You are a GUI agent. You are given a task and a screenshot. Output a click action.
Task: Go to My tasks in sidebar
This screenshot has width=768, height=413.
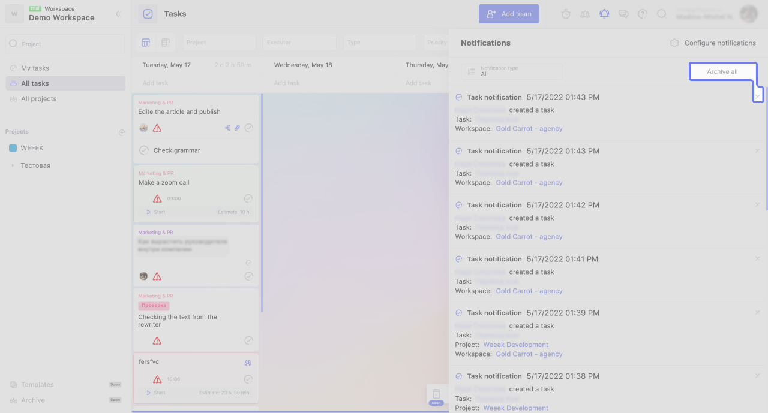coord(35,68)
